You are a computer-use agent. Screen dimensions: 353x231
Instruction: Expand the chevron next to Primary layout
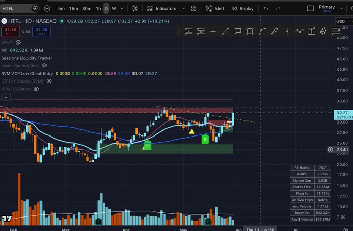pos(341,8)
